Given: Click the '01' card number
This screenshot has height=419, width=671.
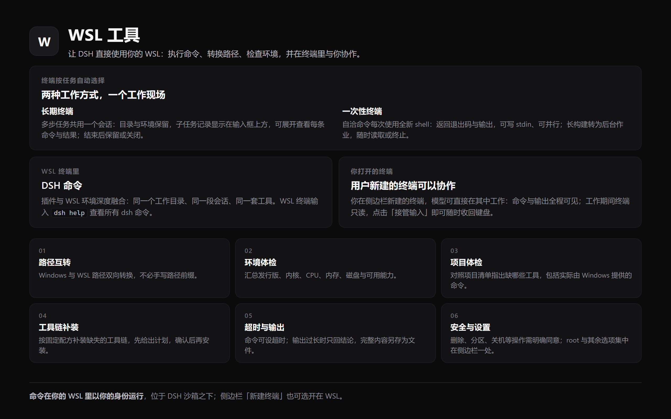Looking at the screenshot, I should pyautogui.click(x=42, y=251).
